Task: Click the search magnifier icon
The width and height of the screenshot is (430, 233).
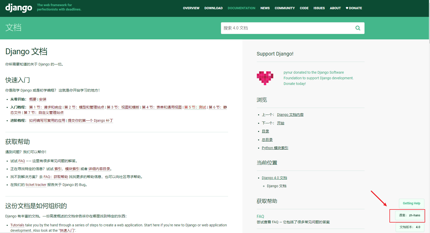Action: coord(358,28)
